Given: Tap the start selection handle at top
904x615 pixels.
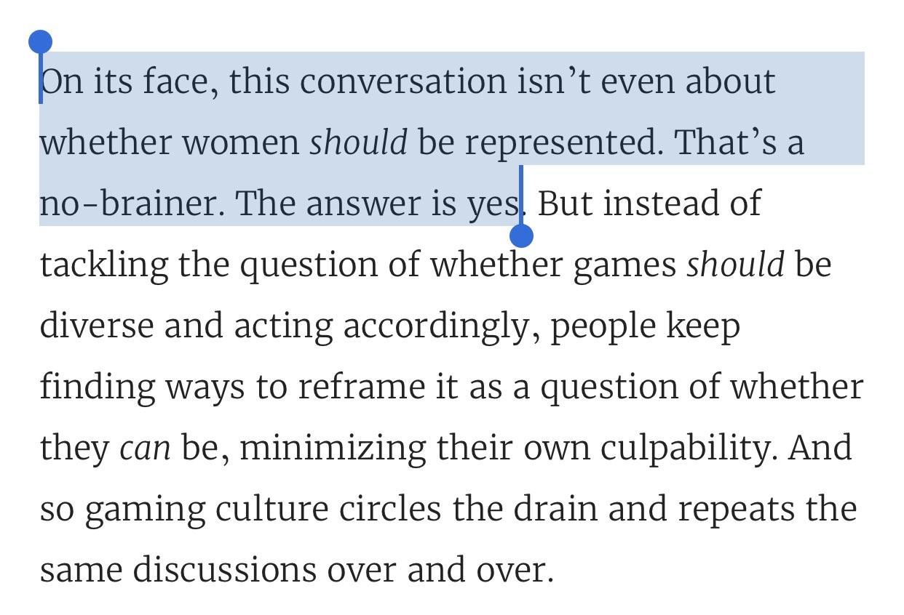Looking at the screenshot, I should (41, 43).
